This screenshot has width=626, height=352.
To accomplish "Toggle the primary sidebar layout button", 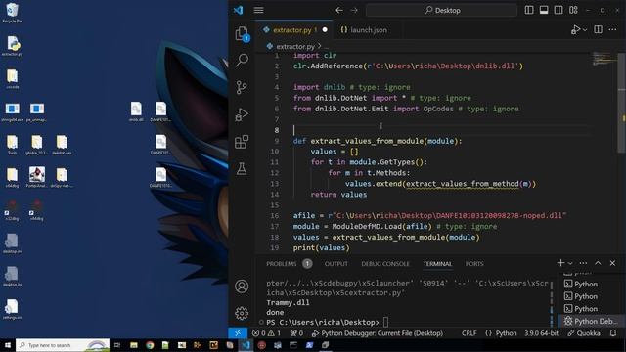I will coord(529,10).
